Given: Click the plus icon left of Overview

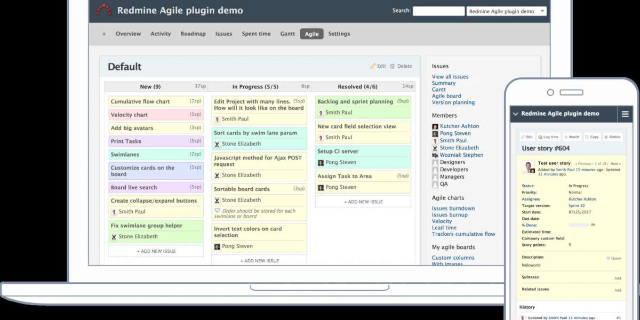Looking at the screenshot, I should coord(104,34).
